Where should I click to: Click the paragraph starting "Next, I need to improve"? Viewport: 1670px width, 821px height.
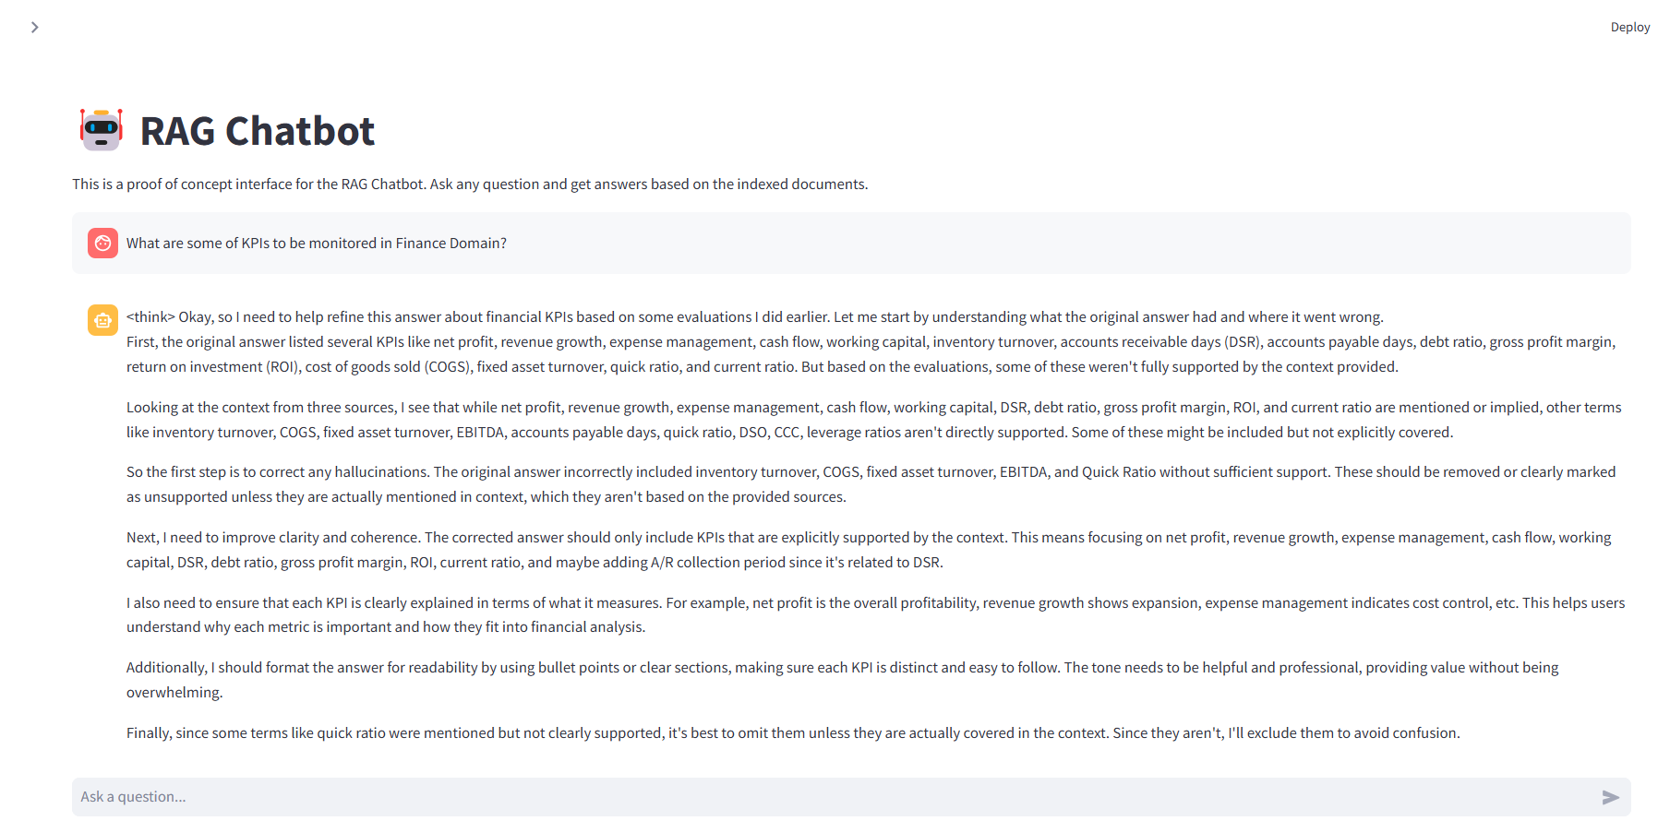869,550
